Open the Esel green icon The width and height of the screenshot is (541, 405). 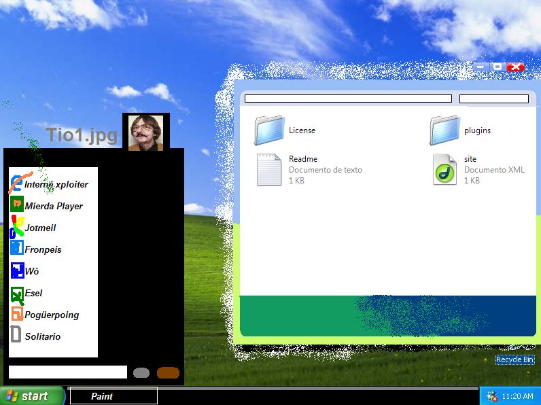tap(17, 296)
